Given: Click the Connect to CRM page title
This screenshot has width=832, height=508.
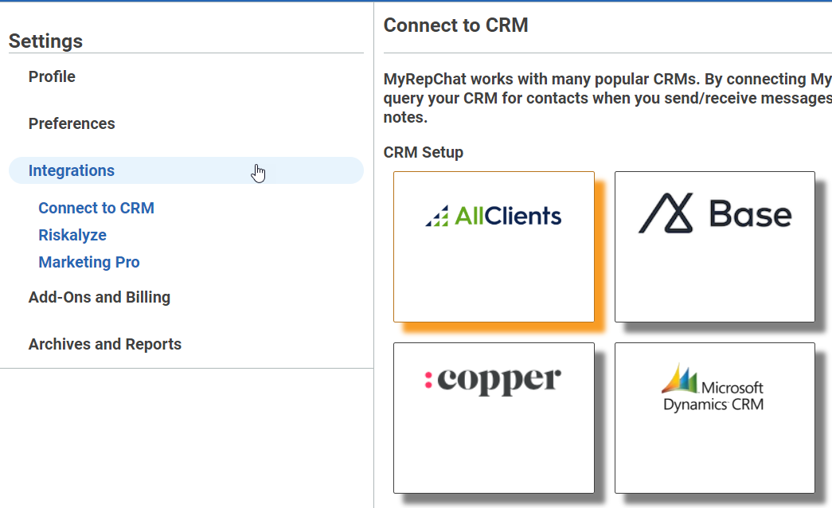Looking at the screenshot, I should pyautogui.click(x=455, y=25).
